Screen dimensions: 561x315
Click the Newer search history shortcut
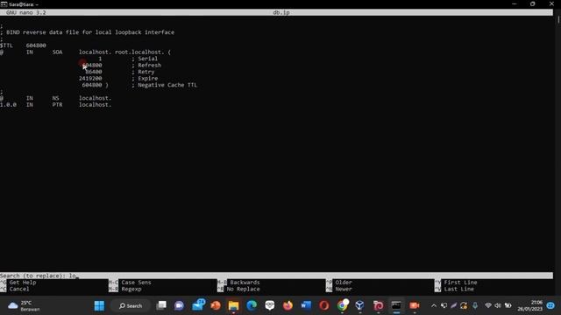click(339, 289)
